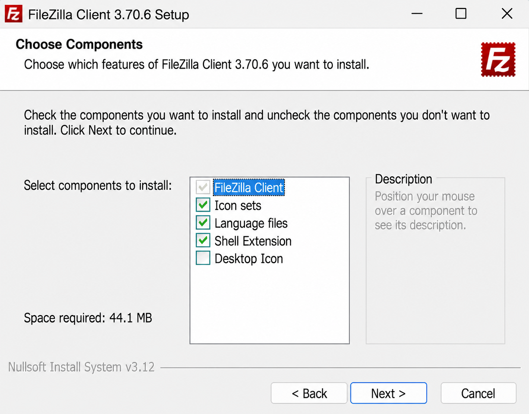Enable the Desktop Icon checkbox
529x414 pixels.
(x=203, y=258)
